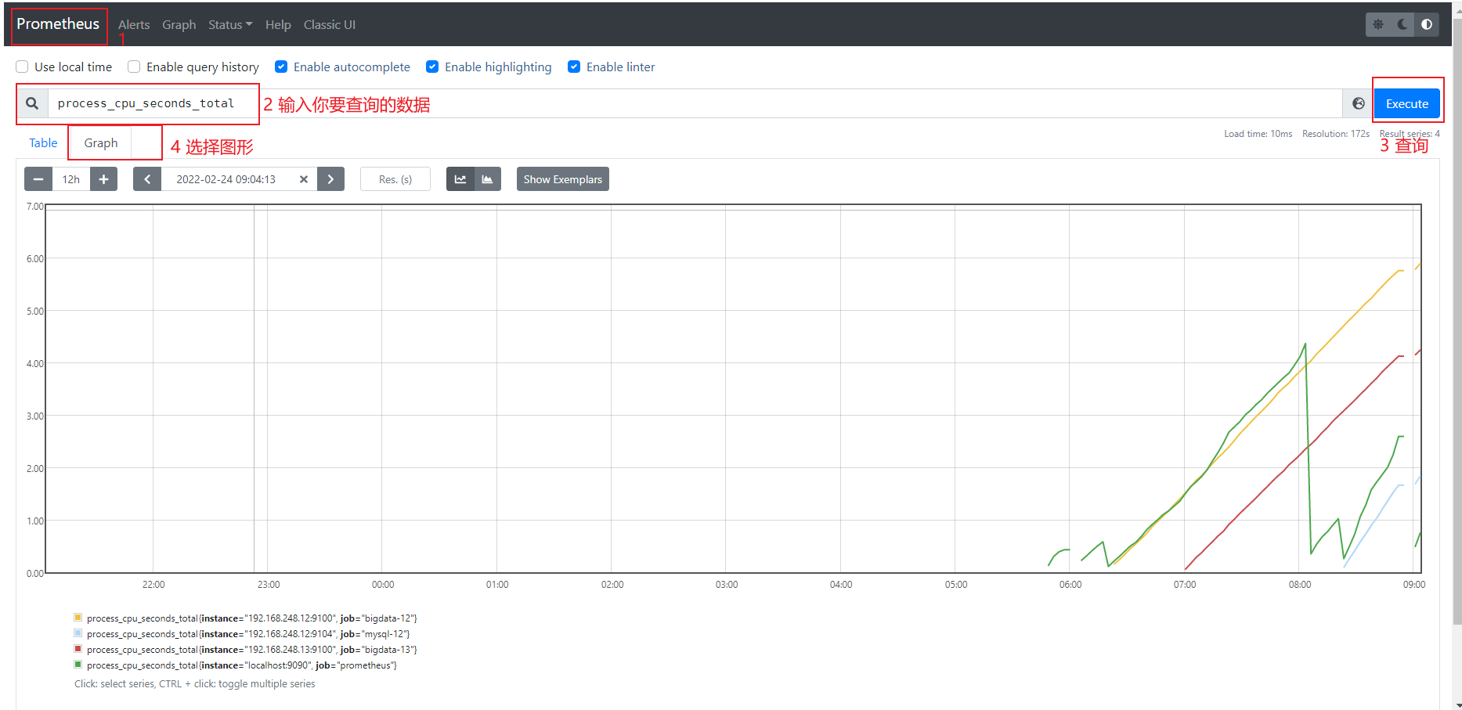Switch to Classic UI
Viewport: 1462px width, 710px height.
(x=330, y=24)
